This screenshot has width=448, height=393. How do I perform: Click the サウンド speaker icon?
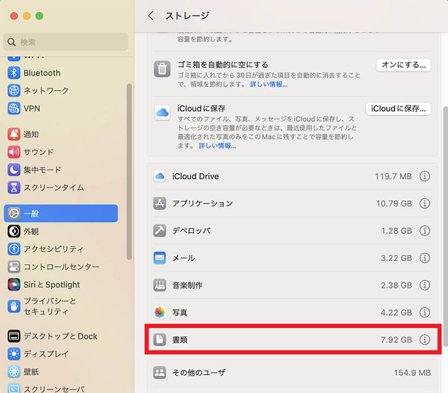[x=13, y=152]
